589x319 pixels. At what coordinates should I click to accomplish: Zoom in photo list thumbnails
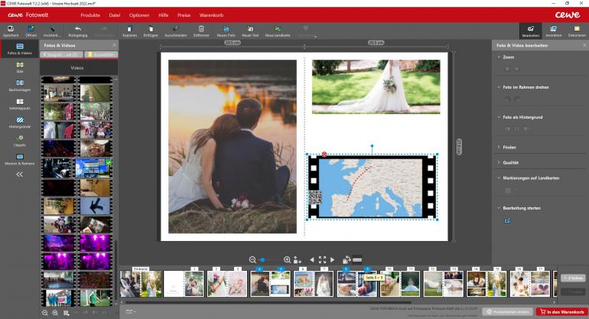point(55,313)
